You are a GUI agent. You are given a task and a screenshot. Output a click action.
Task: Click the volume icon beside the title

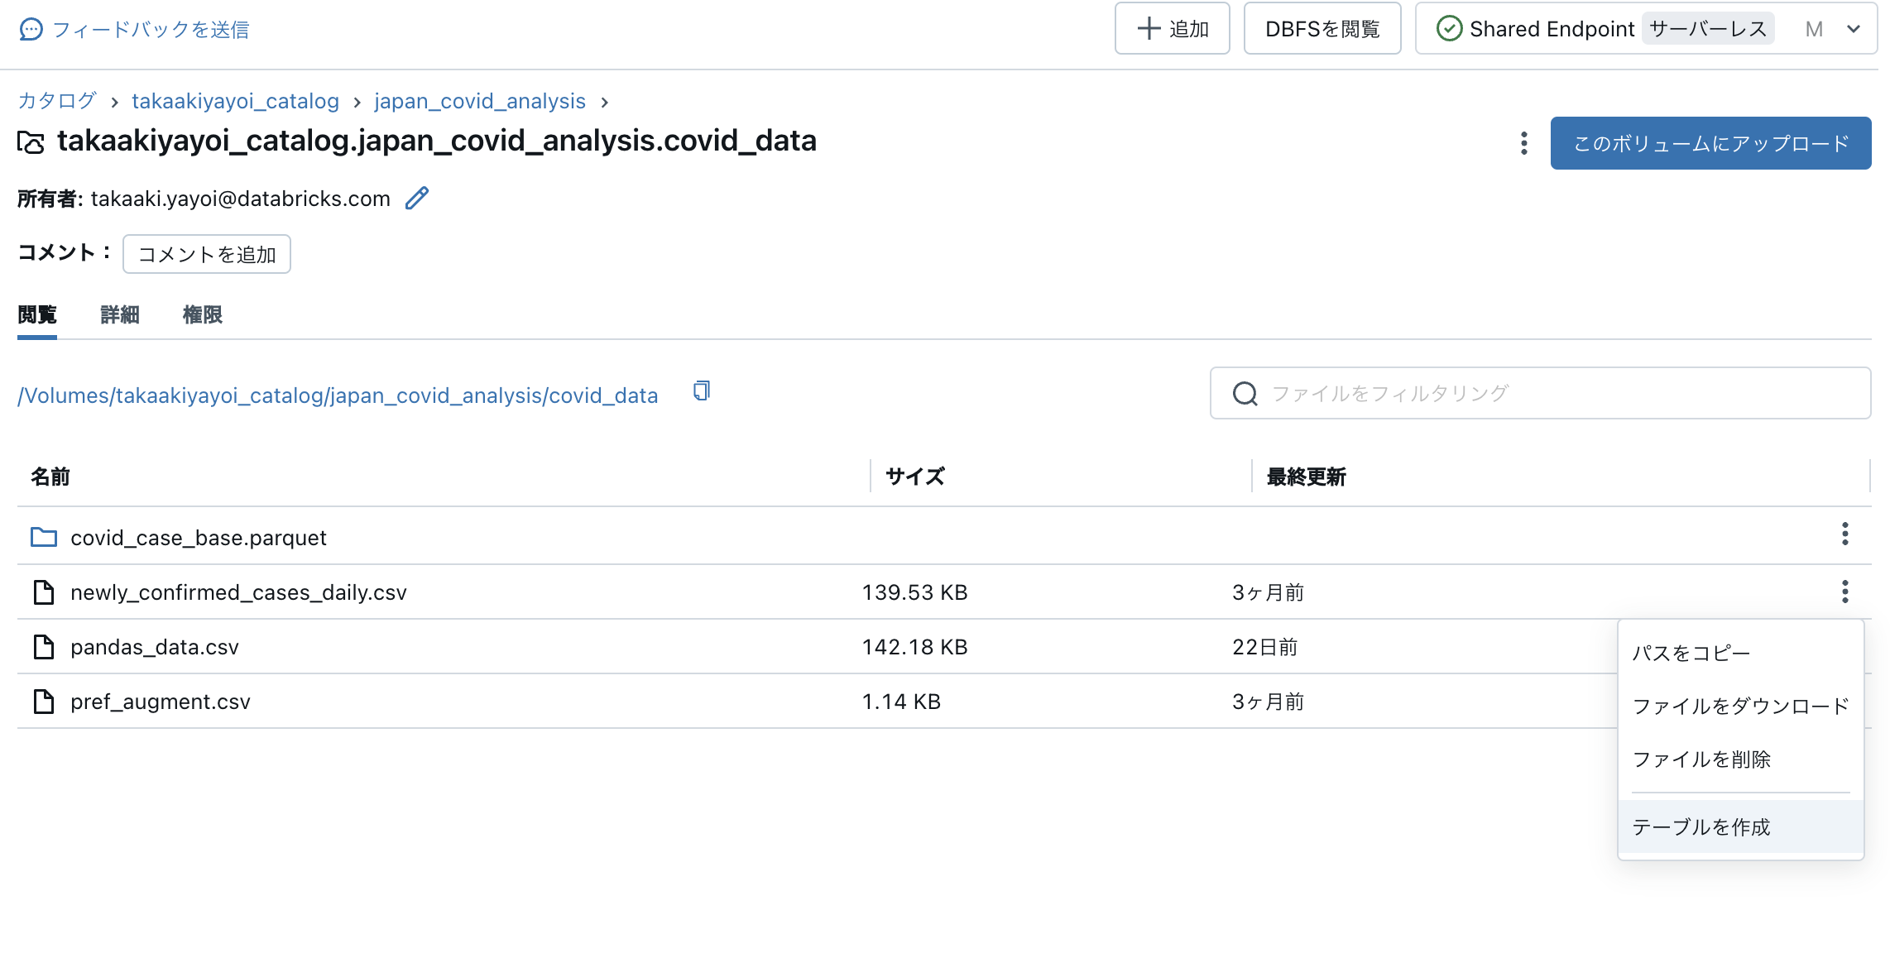click(x=31, y=141)
